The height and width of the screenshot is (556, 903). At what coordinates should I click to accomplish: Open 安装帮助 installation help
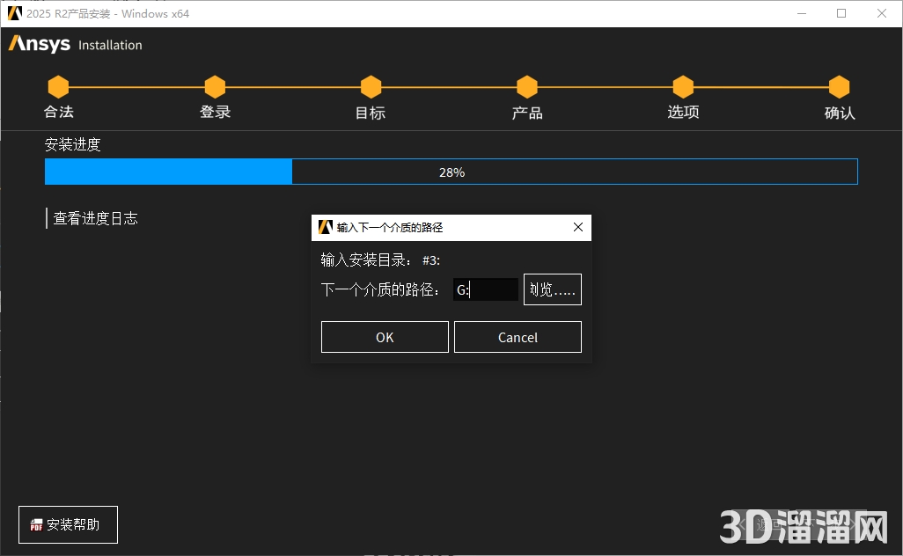(x=68, y=524)
